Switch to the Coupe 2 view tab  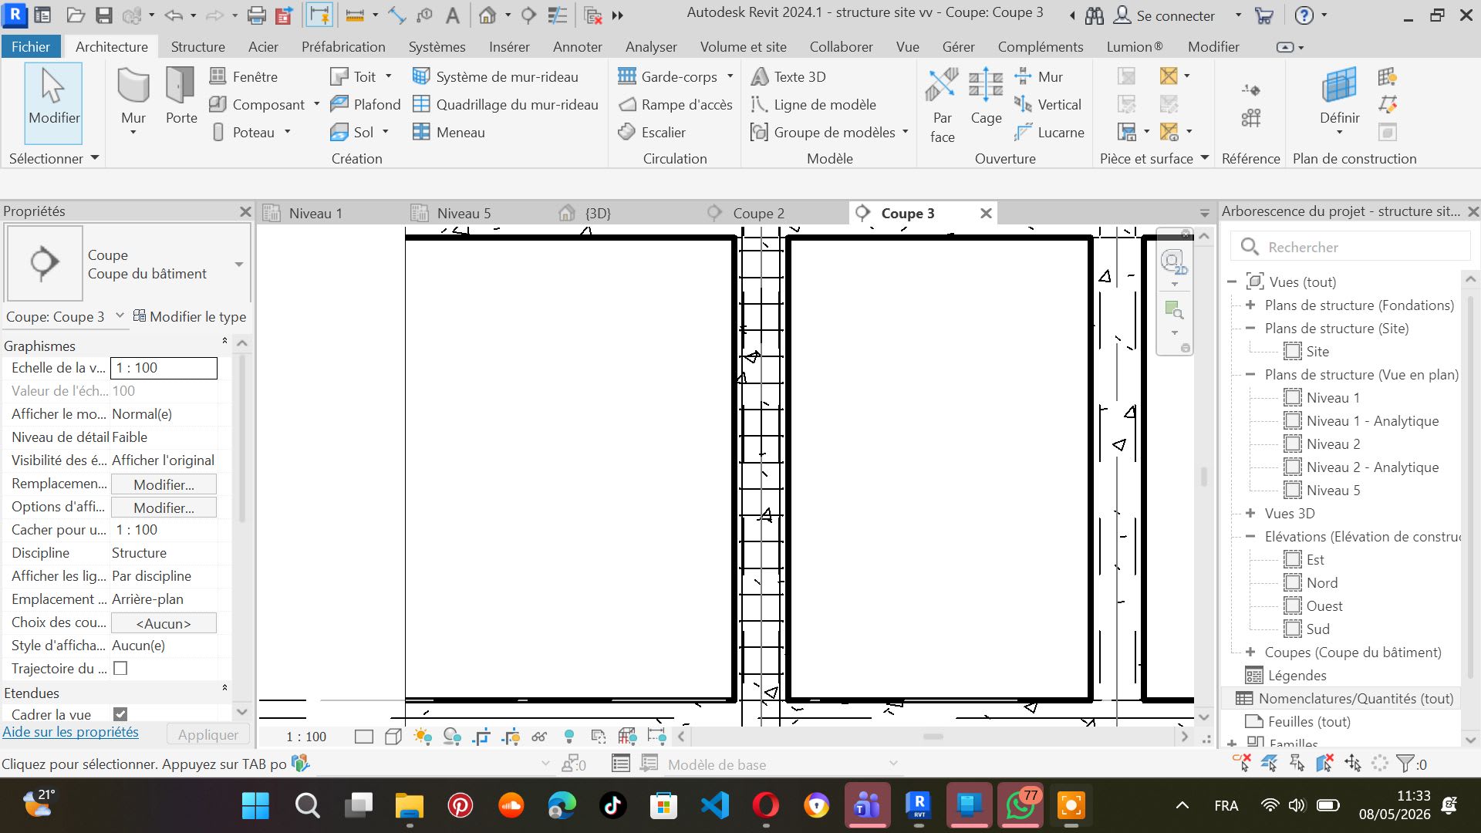pyautogui.click(x=758, y=213)
